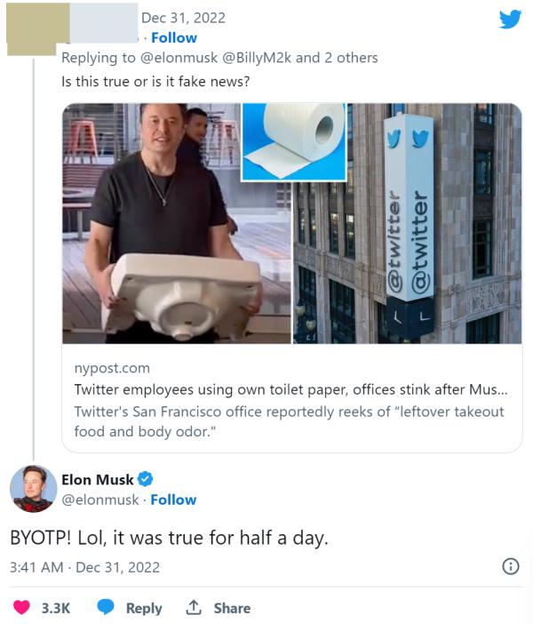Click the Twitter bird logo
This screenshot has height=624, width=533.
tap(510, 19)
